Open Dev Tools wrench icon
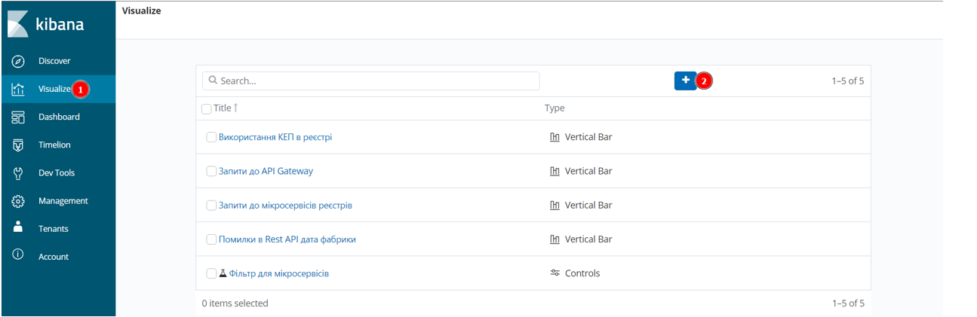The width and height of the screenshot is (977, 317). tap(19, 173)
